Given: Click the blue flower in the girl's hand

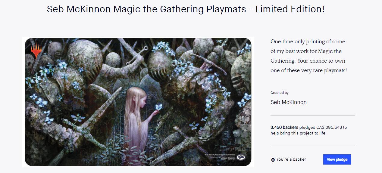Looking at the screenshot, I should pyautogui.click(x=158, y=107).
